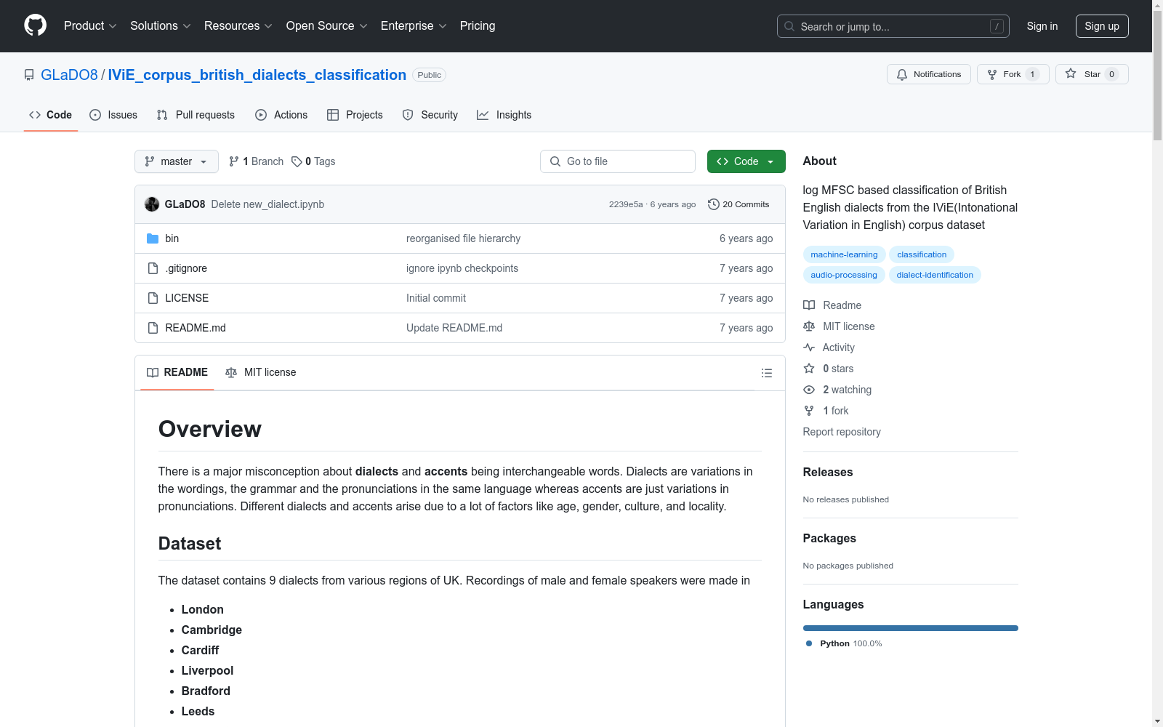Screen dimensions: 1163x727
Task: Expand the Open Source menu
Action: pyautogui.click(x=327, y=26)
